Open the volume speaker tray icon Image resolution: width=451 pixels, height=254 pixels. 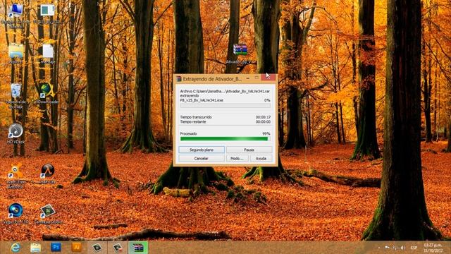point(403,248)
